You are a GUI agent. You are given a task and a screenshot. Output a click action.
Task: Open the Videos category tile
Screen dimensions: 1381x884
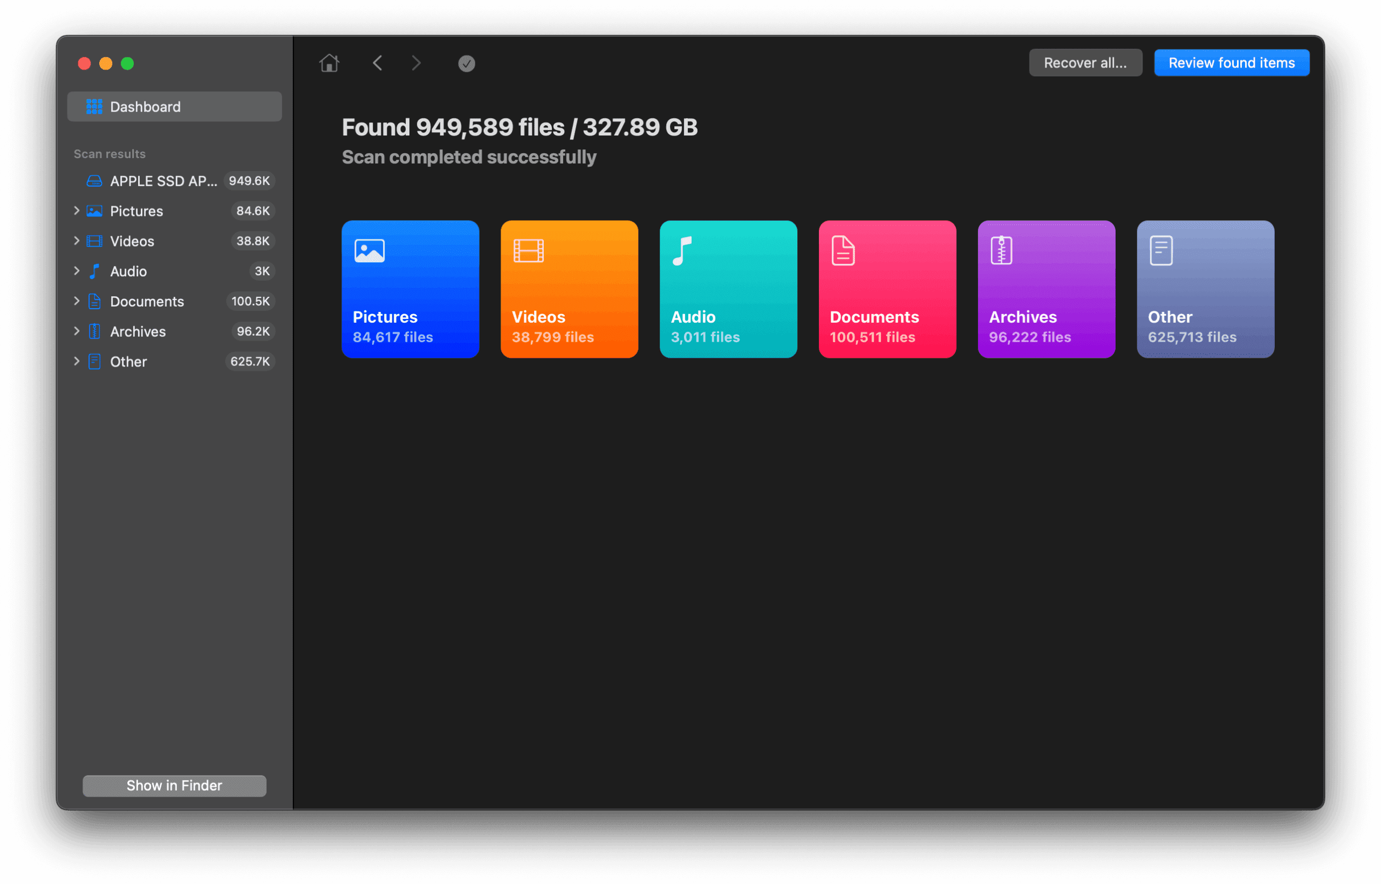[x=569, y=289]
